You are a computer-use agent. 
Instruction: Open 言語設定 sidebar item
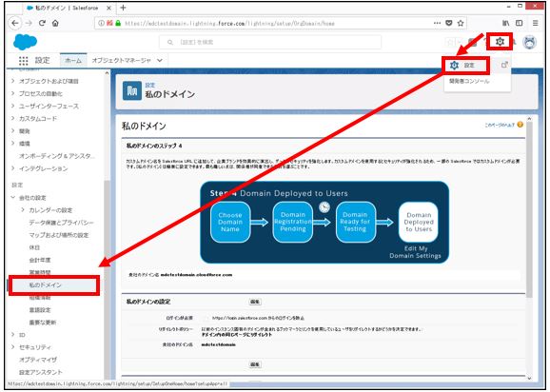pos(40,310)
